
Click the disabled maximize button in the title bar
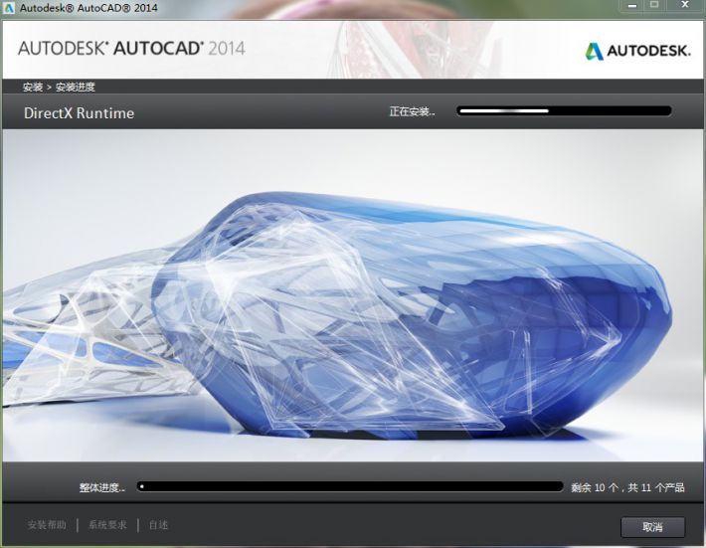coord(654,5)
